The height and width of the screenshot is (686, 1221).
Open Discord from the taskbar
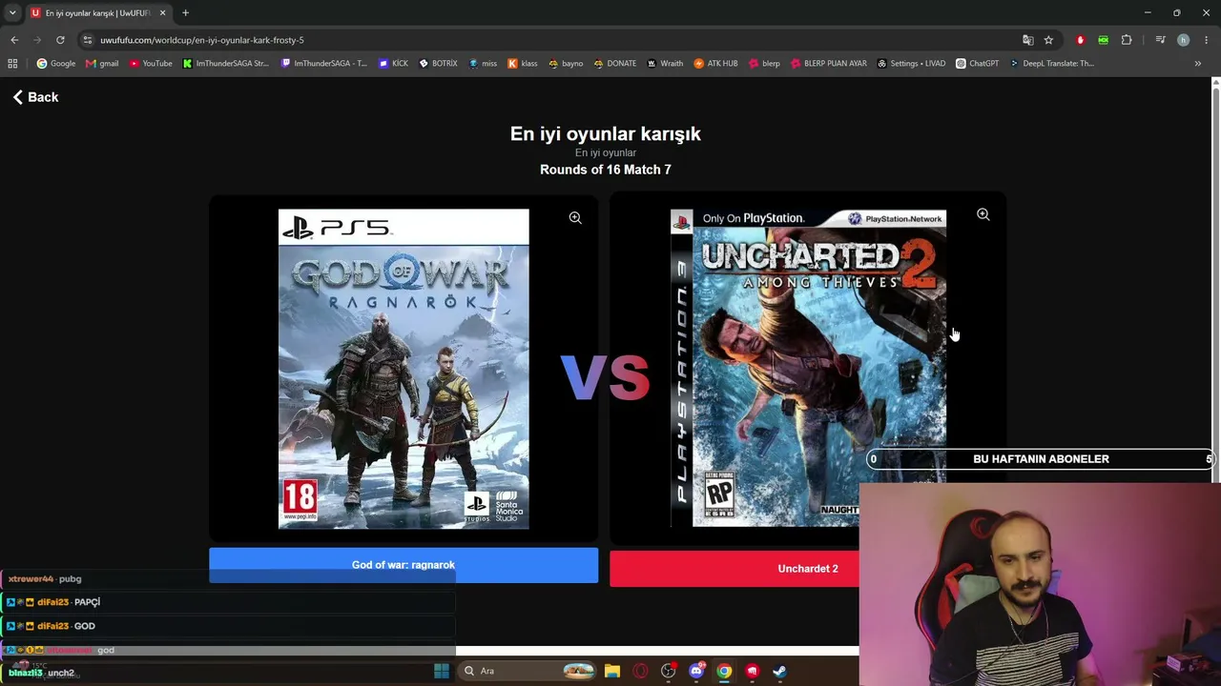(696, 671)
